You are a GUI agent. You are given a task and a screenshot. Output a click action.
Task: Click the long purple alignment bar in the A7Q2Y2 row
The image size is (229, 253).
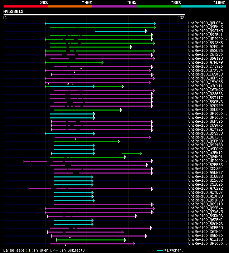[91, 189]
